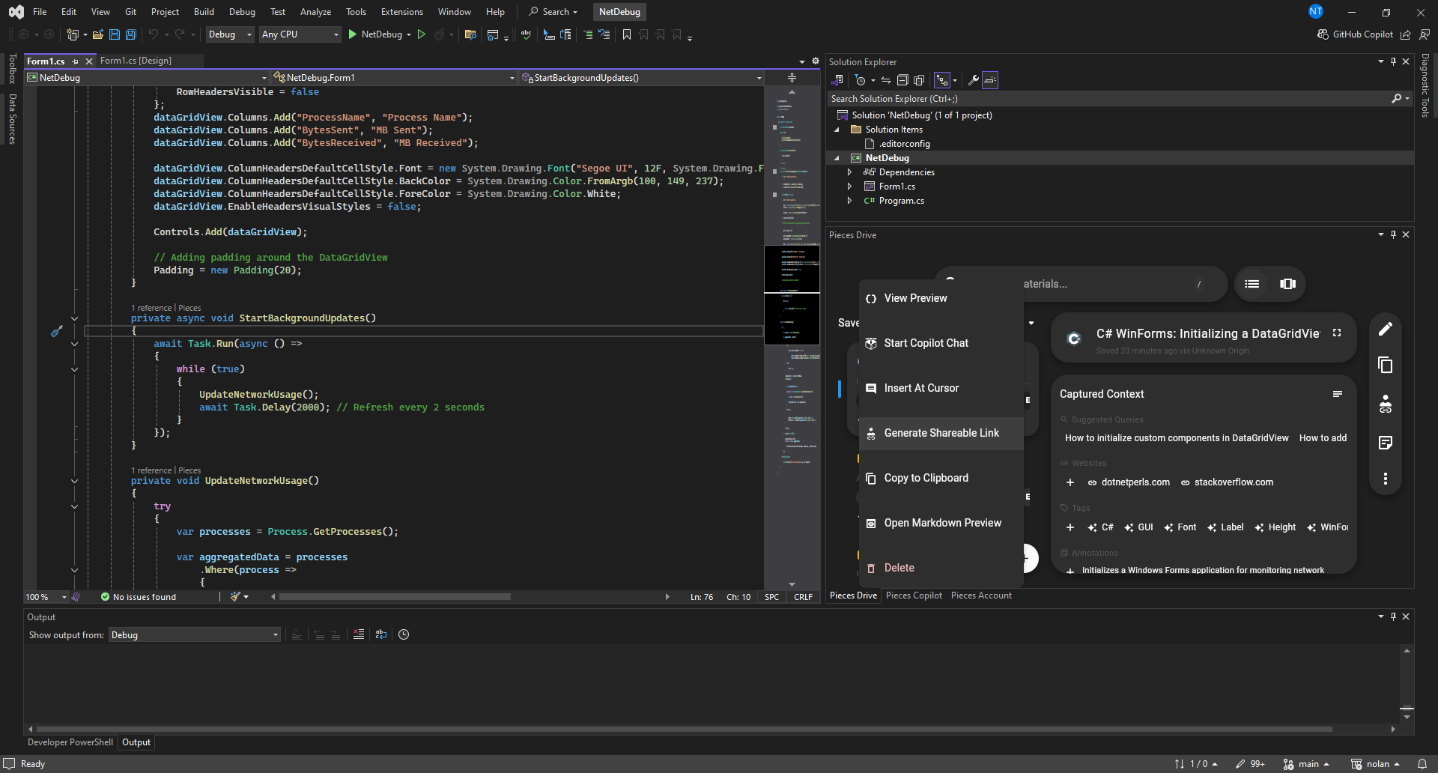Viewport: 1438px width, 773px height.
Task: Toggle auto-hide pin on Solution Explorer
Action: click(1393, 61)
